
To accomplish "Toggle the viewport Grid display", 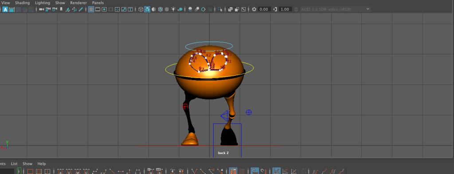I will click(91, 9).
